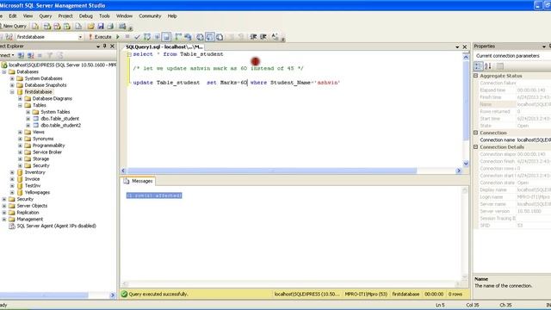Image resolution: width=551 pixels, height=310 pixels.
Task: Open the active files dropdown arrow beside the tab
Action: 457,46
